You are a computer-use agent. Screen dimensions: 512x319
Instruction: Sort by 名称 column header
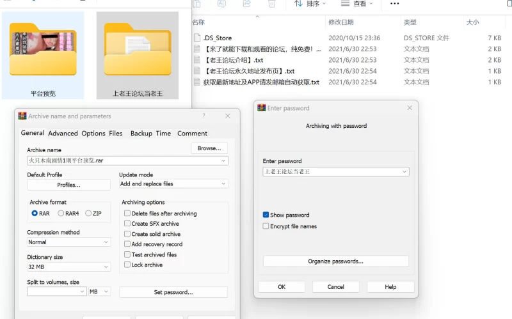[198, 22]
